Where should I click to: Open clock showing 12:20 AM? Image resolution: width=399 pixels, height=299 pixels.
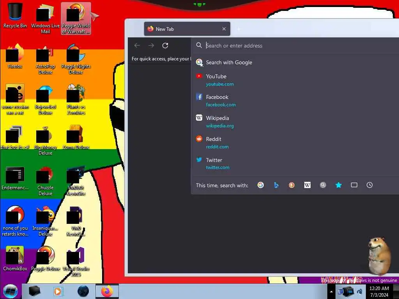pyautogui.click(x=379, y=291)
